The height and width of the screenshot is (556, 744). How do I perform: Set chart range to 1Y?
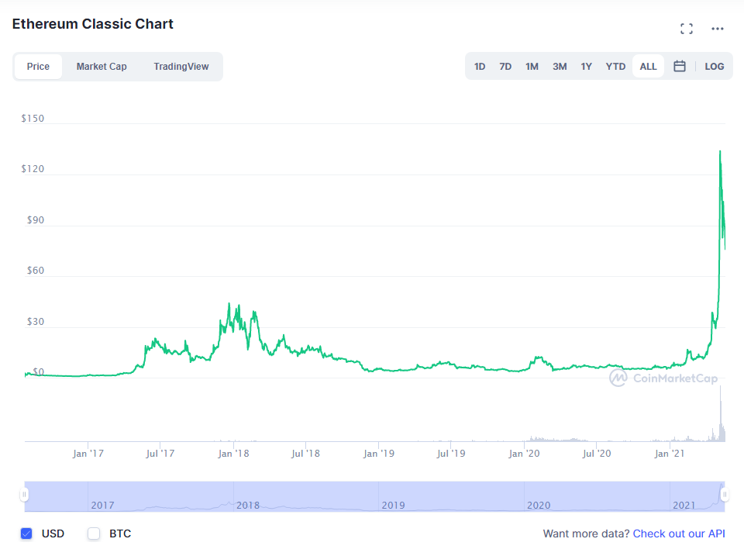[587, 67]
